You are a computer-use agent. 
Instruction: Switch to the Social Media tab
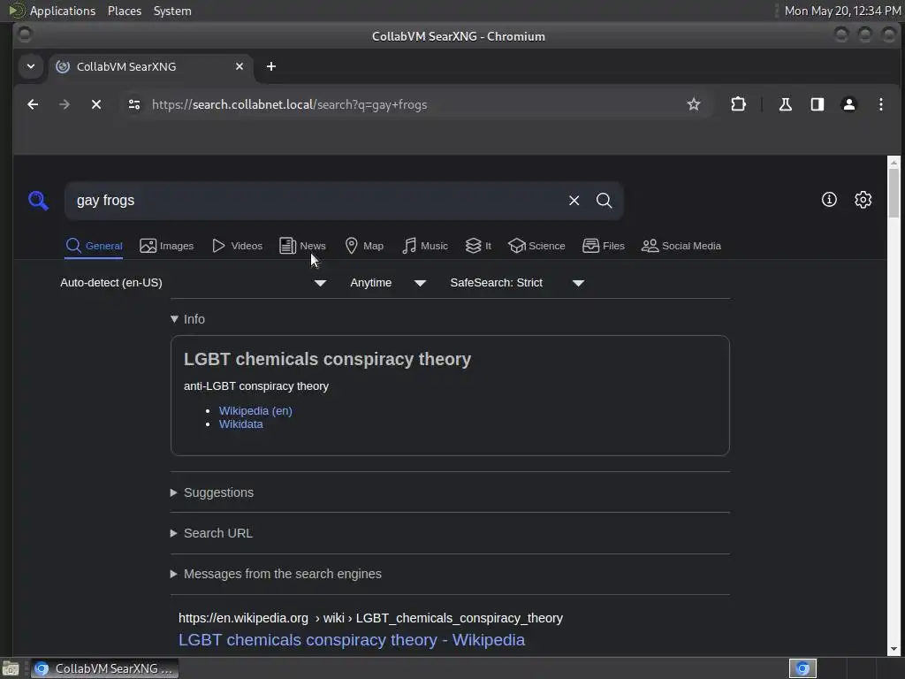(x=681, y=246)
